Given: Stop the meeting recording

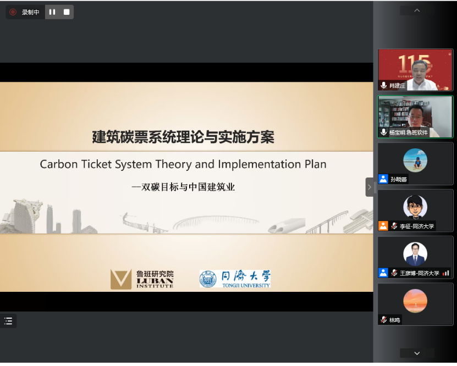Looking at the screenshot, I should coord(67,12).
